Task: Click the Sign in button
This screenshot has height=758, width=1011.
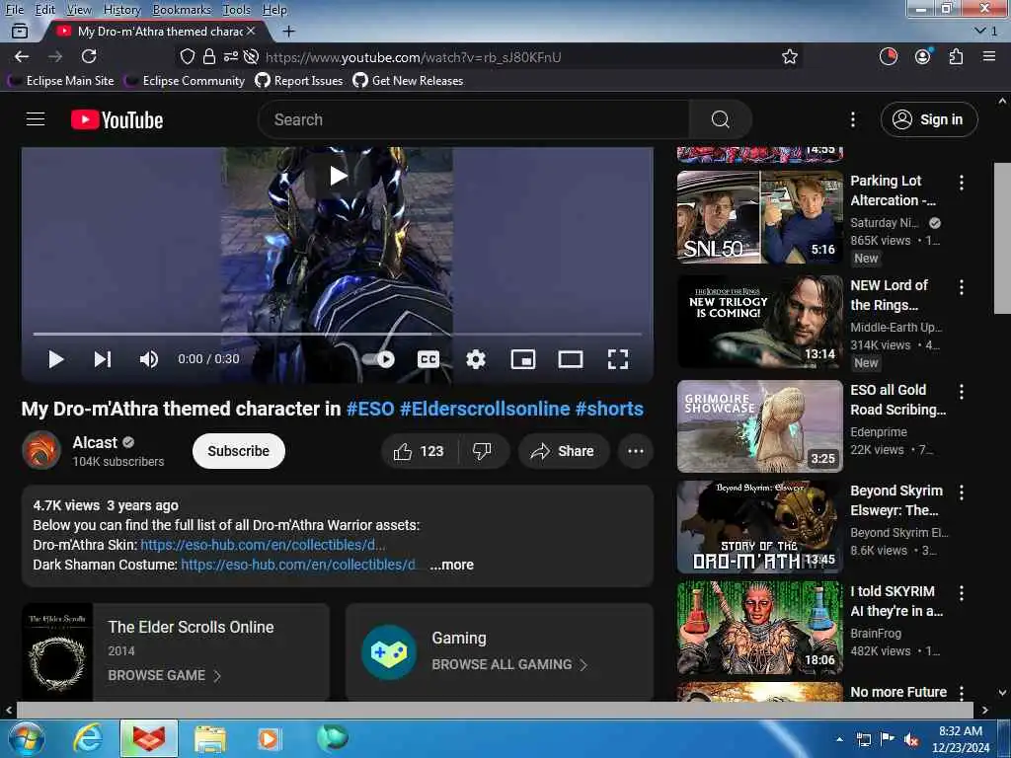Action: pyautogui.click(x=929, y=119)
